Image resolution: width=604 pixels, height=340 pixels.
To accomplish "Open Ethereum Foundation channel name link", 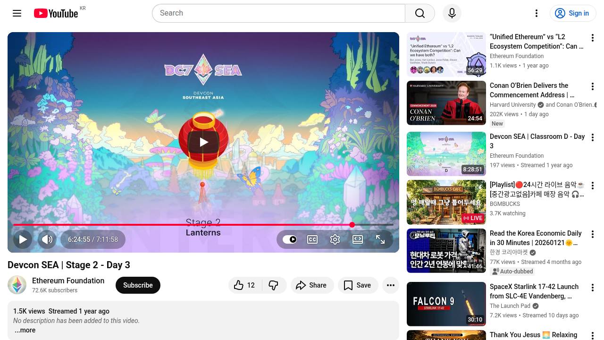I will point(68,280).
